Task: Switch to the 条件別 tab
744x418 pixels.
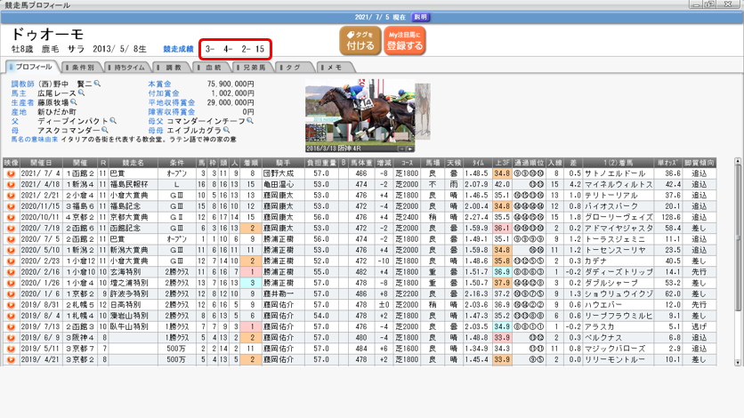Action: click(x=84, y=68)
